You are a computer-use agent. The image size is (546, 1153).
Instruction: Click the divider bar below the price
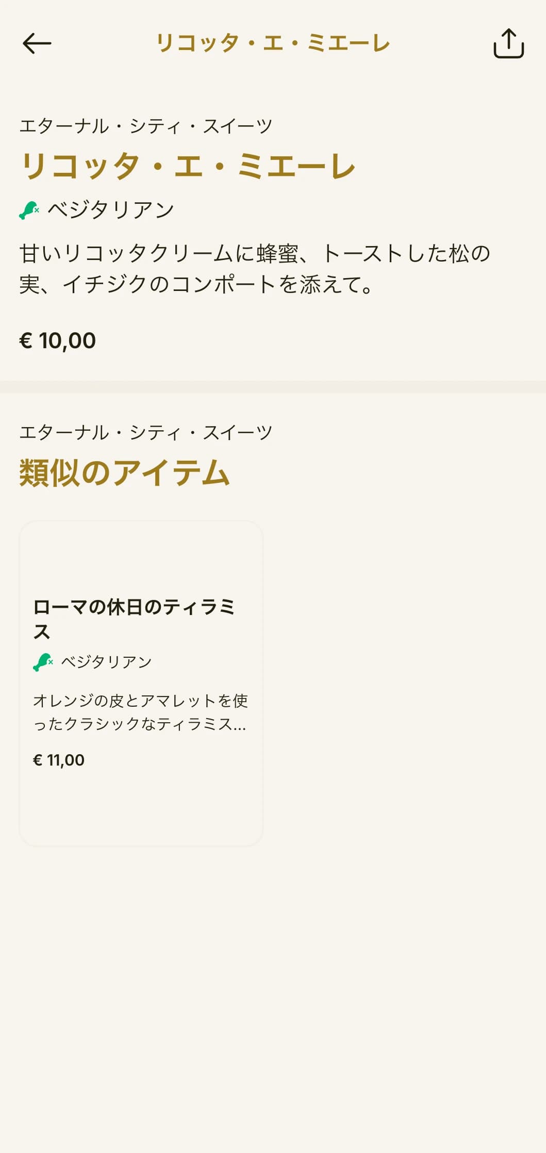click(x=273, y=387)
